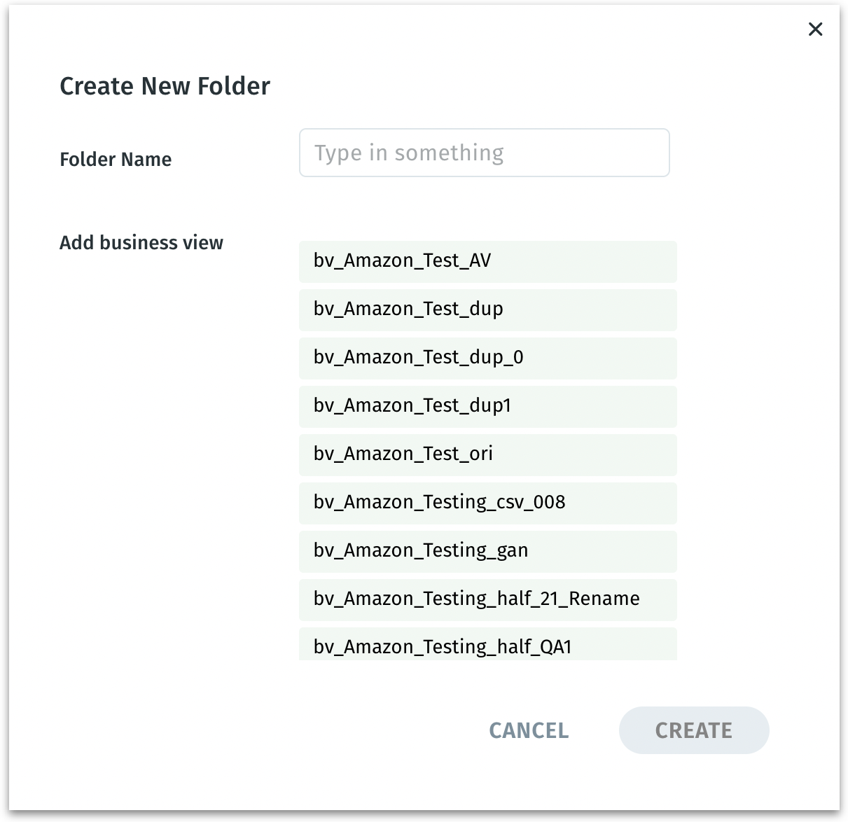
Task: Click the Add business view label
Action: click(x=141, y=243)
